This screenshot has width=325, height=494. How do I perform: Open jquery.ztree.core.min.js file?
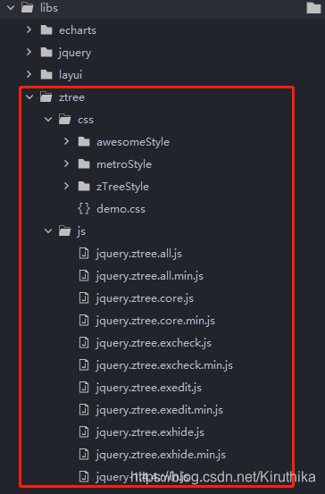(x=155, y=321)
